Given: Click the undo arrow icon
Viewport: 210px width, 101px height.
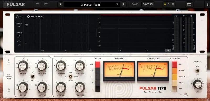Looking at the screenshot, I should tap(37, 4).
